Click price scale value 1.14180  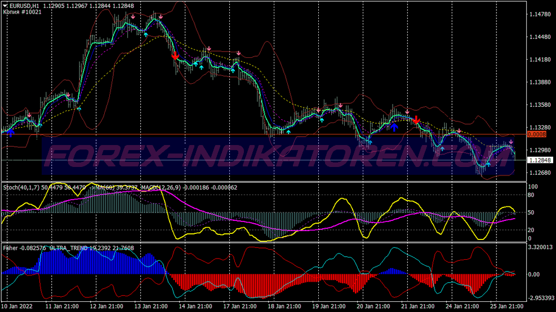coord(540,60)
